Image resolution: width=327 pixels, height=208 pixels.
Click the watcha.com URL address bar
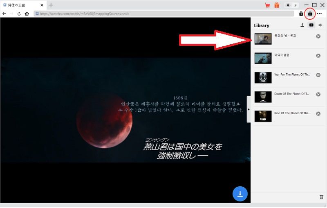pos(164,14)
